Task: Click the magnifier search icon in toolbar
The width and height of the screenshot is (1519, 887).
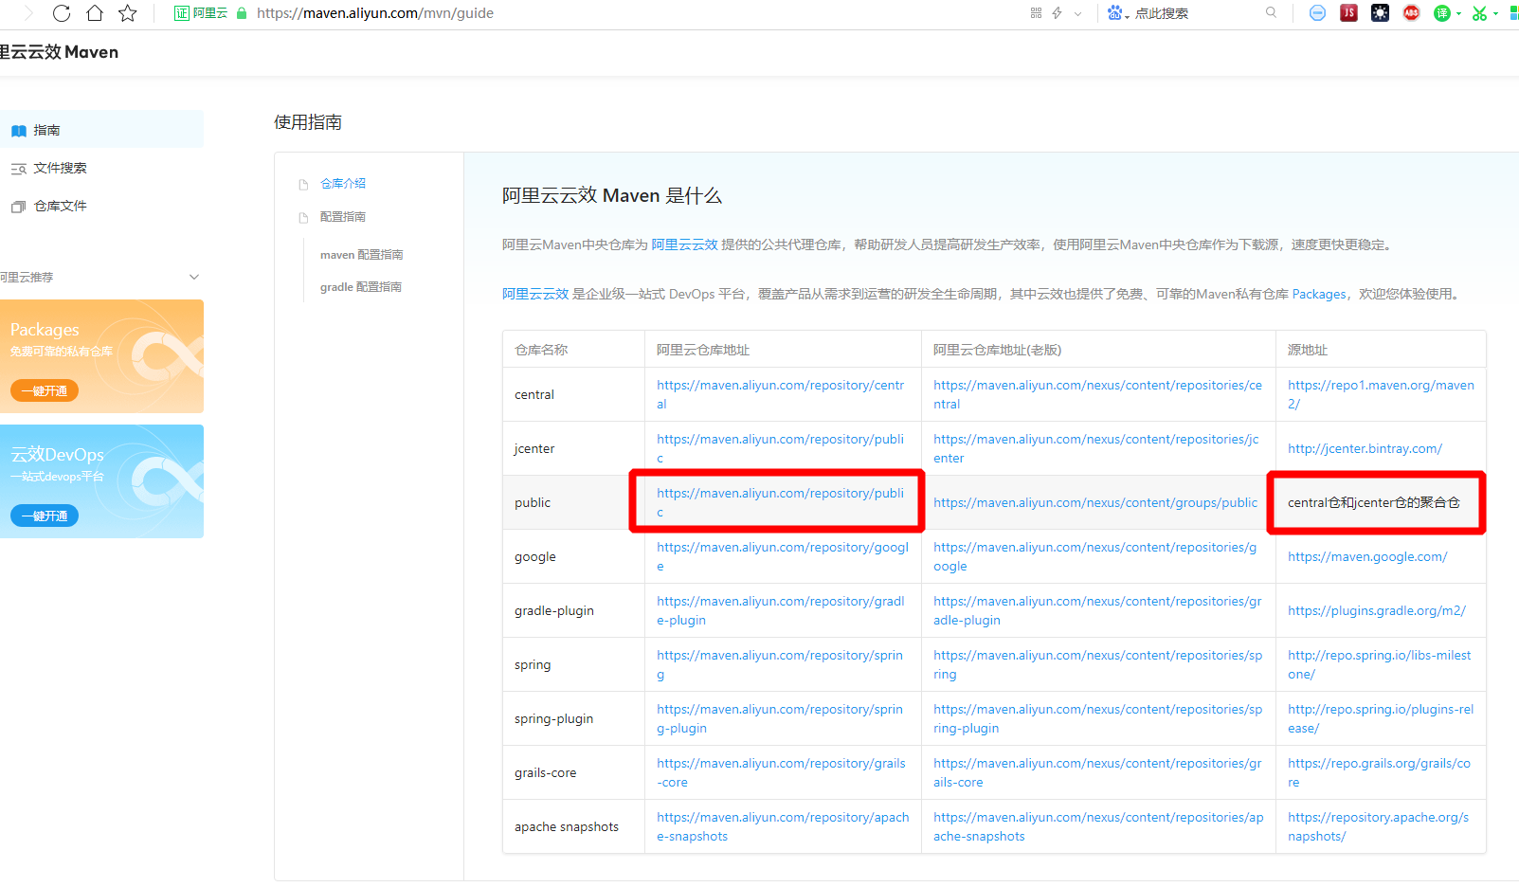Action: pyautogui.click(x=1271, y=12)
